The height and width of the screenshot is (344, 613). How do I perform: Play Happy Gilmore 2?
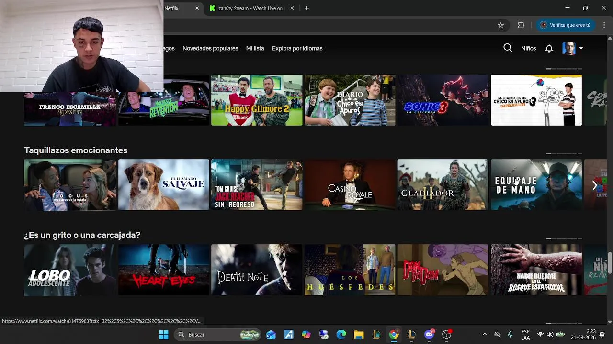coord(257,100)
